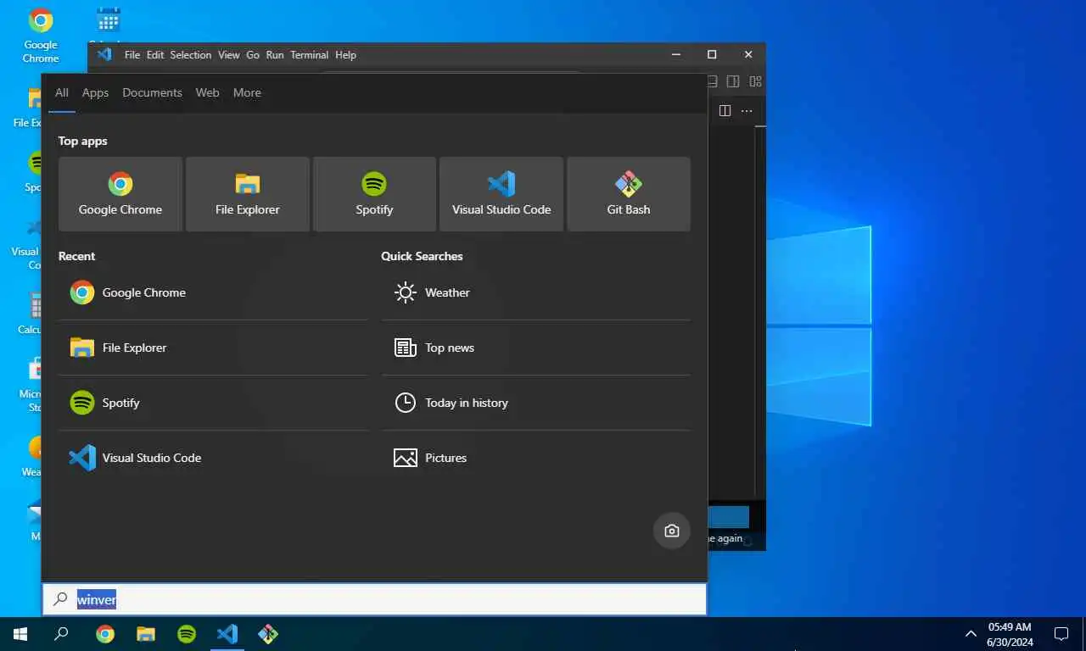This screenshot has width=1086, height=651.
Task: Select the Top news quick search
Action: coord(535,348)
